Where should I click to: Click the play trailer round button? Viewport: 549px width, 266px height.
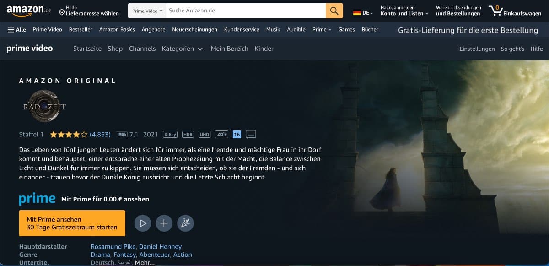tap(143, 223)
